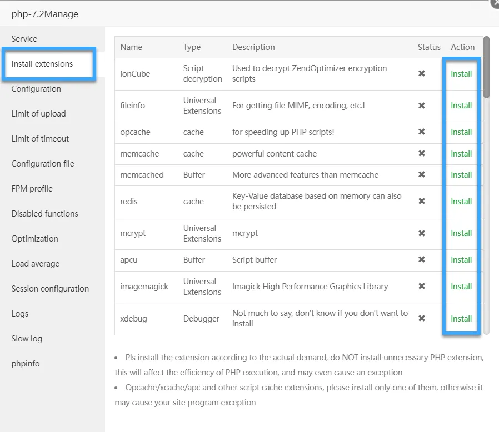Click 'Script buffer' description
Image resolution: width=499 pixels, height=432 pixels.
[x=255, y=260]
